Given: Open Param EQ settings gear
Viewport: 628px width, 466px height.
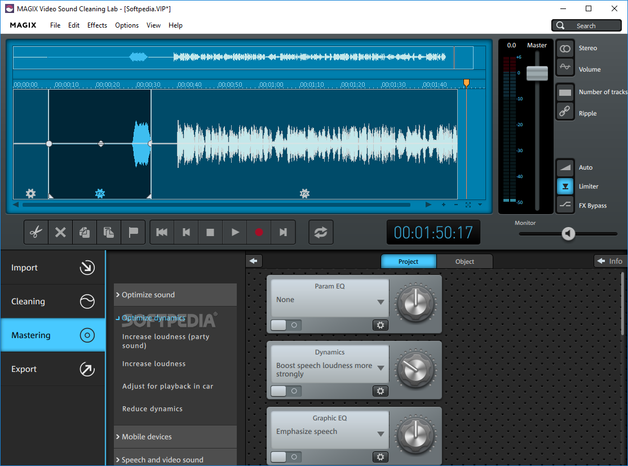Looking at the screenshot, I should [381, 325].
